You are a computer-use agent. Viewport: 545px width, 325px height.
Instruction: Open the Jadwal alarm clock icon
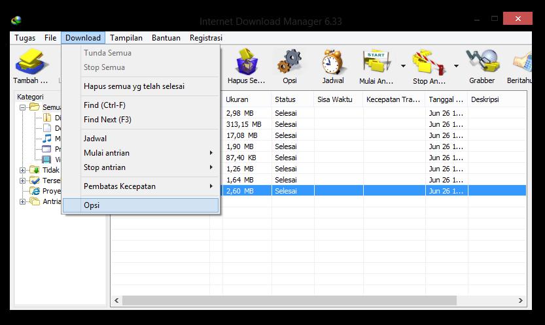coord(332,62)
